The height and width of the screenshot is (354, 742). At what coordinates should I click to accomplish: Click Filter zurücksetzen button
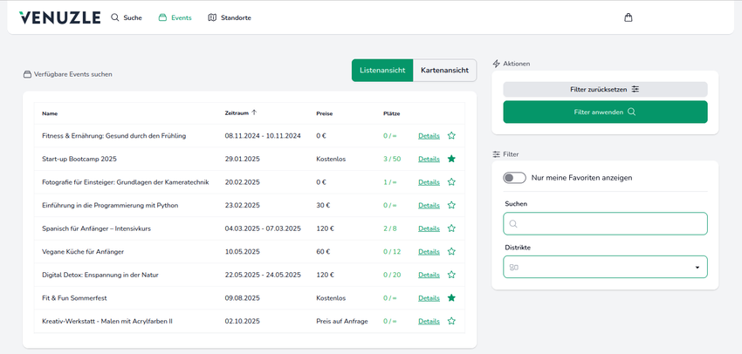coord(605,89)
